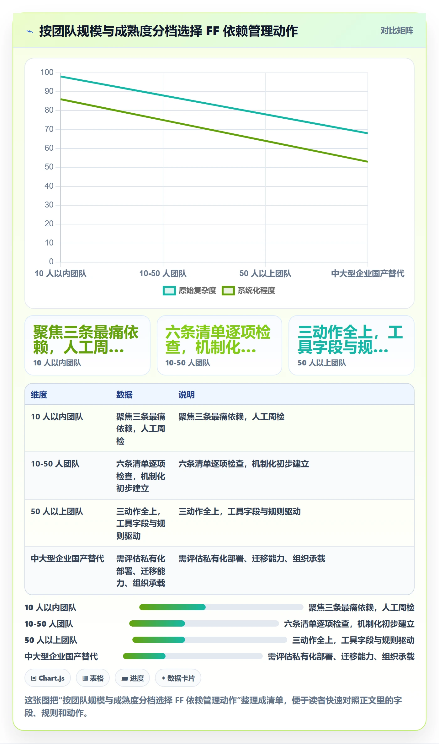Viewport: 439px width, 744px height.
Task: Click the 进度 bar icon chip
Action: click(x=132, y=678)
